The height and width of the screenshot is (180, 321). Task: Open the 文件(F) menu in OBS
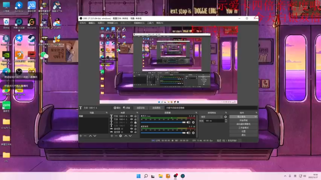point(83,23)
